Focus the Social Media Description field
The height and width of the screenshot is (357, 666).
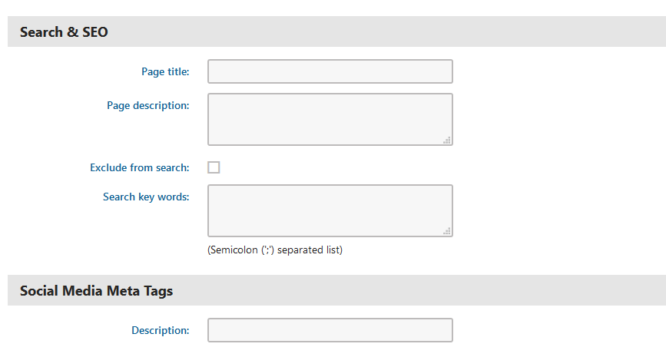tap(330, 330)
